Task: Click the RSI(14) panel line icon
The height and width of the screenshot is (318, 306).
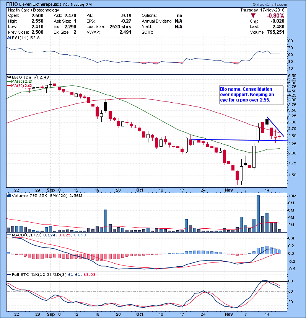Action: pyautogui.click(x=9, y=38)
